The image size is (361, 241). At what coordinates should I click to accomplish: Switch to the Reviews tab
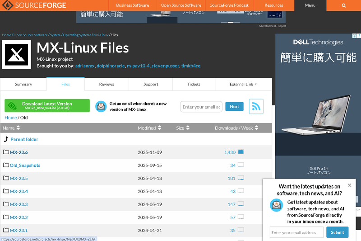click(x=106, y=84)
